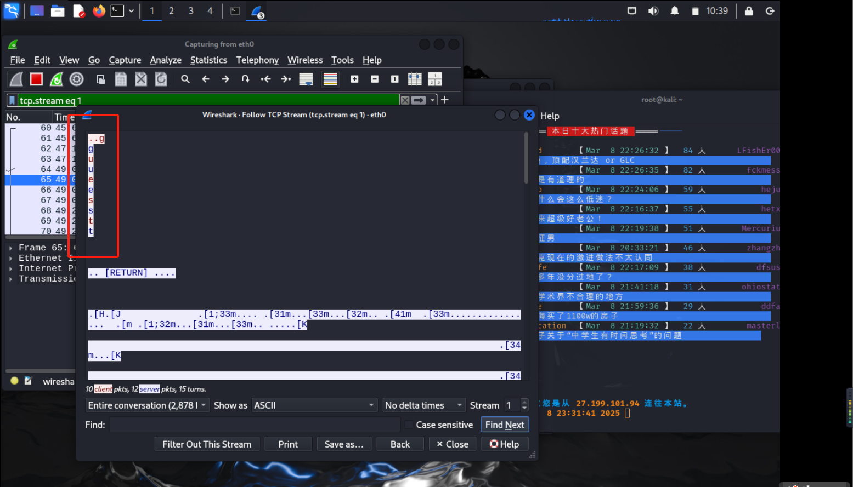Image resolution: width=853 pixels, height=487 pixels.
Task: Click Go to specified packet icon
Action: 245,79
